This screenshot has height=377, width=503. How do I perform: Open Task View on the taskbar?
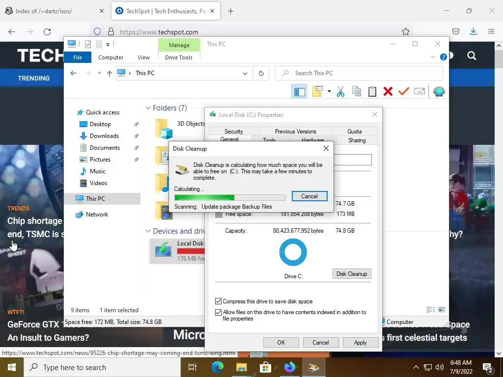[192, 367]
